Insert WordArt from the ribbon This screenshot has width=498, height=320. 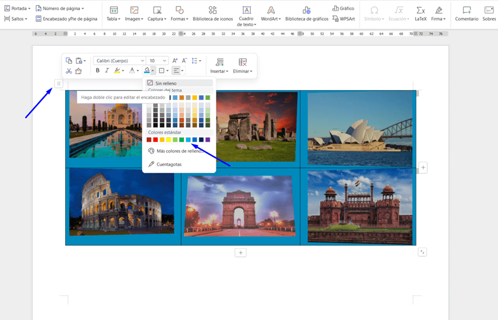tap(271, 13)
